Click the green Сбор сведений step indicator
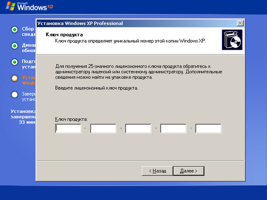The image size is (267, 200). (15, 30)
